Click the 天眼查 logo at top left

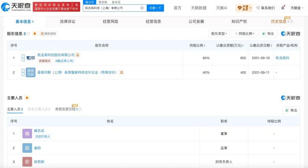(16, 7)
